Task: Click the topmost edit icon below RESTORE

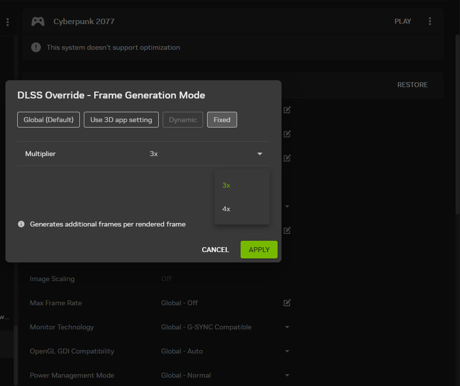Action: [287, 110]
